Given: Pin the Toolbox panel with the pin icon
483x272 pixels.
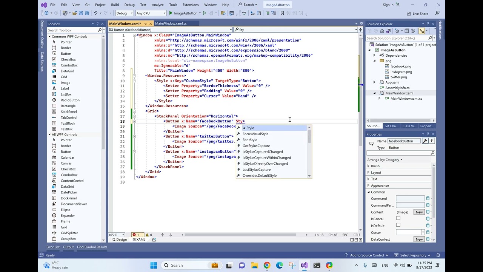Looking at the screenshot, I should (98, 24).
